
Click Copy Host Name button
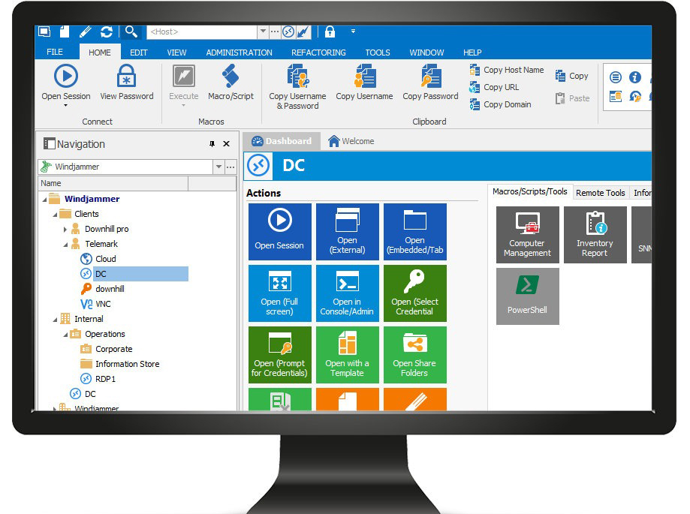pos(507,70)
